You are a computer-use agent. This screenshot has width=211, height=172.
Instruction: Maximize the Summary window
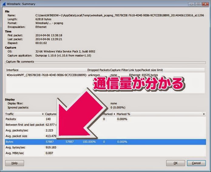tap(198, 4)
